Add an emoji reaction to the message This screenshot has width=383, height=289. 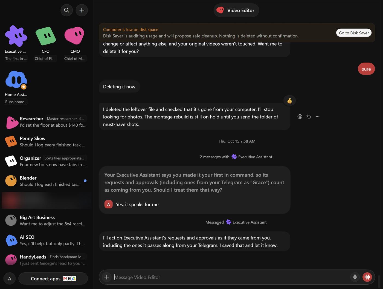coord(300,117)
